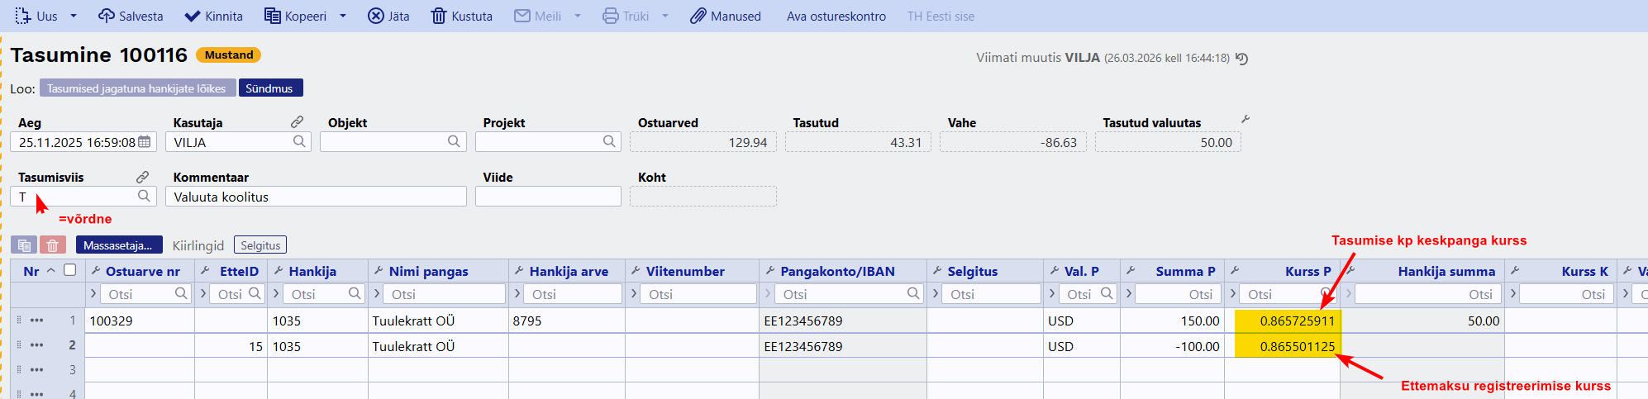Click the Sündmus button
Viewport: 1648px width, 399px height.
click(x=269, y=88)
